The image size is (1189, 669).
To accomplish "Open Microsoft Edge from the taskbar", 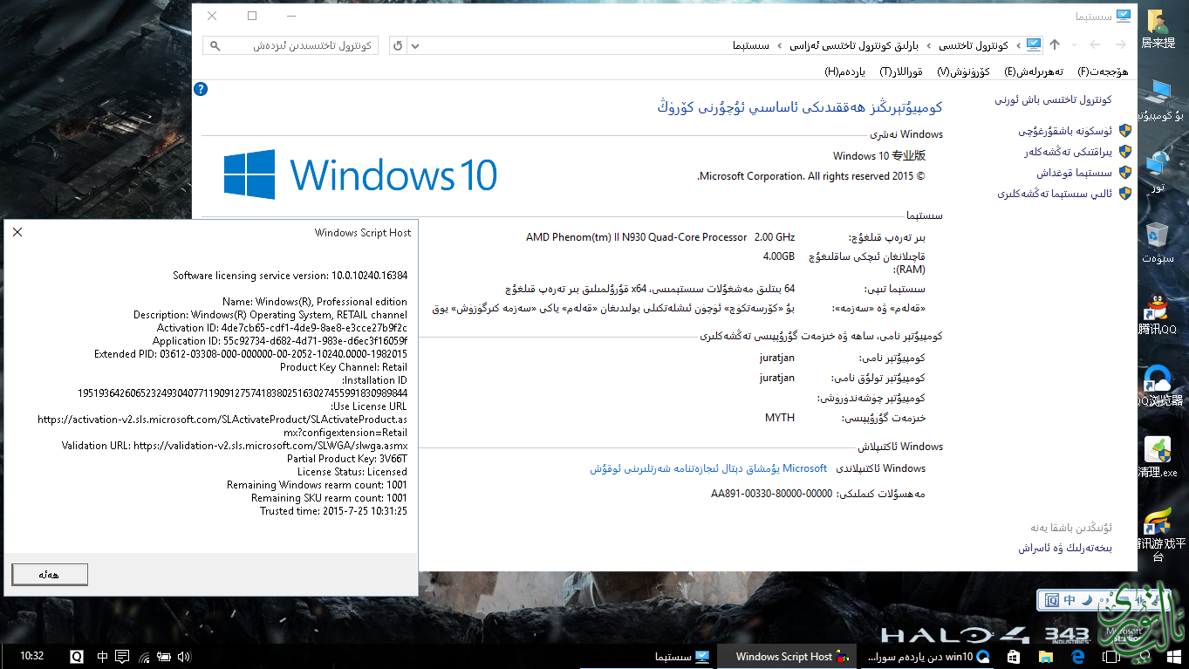I will [x=1077, y=657].
